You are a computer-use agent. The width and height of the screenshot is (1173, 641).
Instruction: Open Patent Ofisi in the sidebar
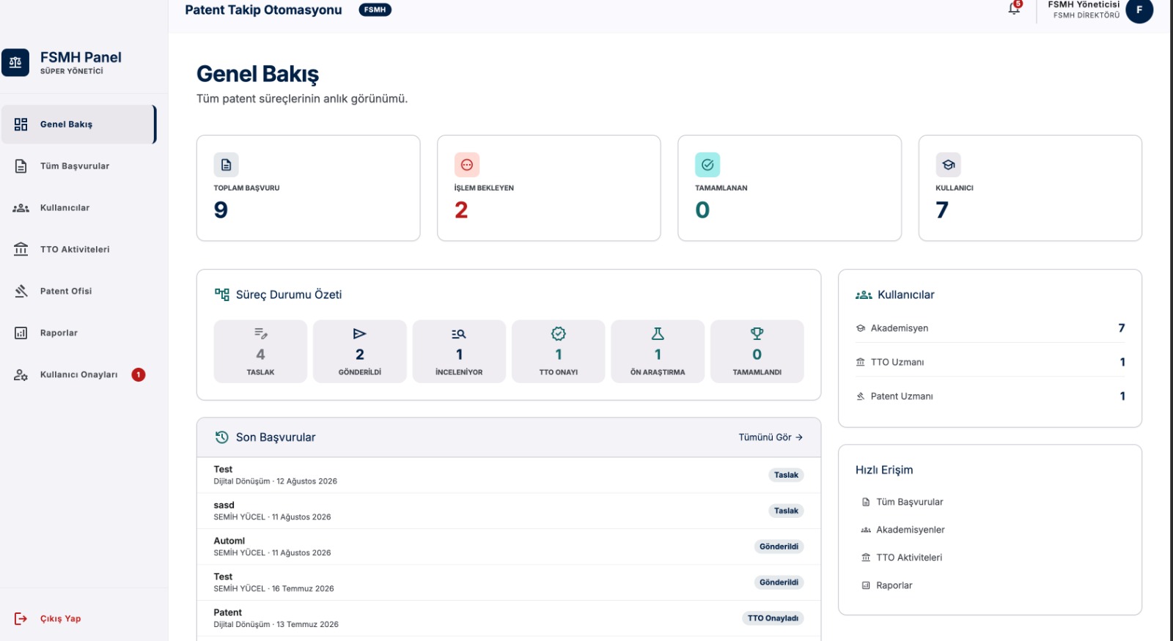(x=78, y=292)
